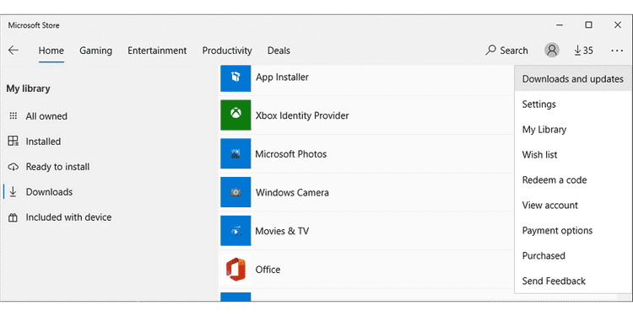The height and width of the screenshot is (316, 633).
Task: Click the Microsoft Photos name text
Action: point(290,154)
